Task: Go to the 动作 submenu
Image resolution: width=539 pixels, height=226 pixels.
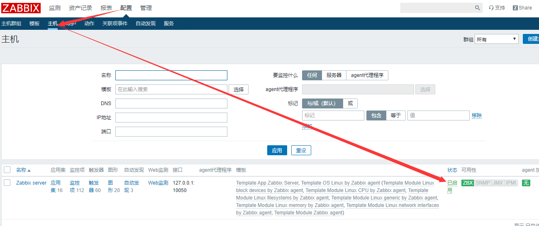Action: click(89, 24)
